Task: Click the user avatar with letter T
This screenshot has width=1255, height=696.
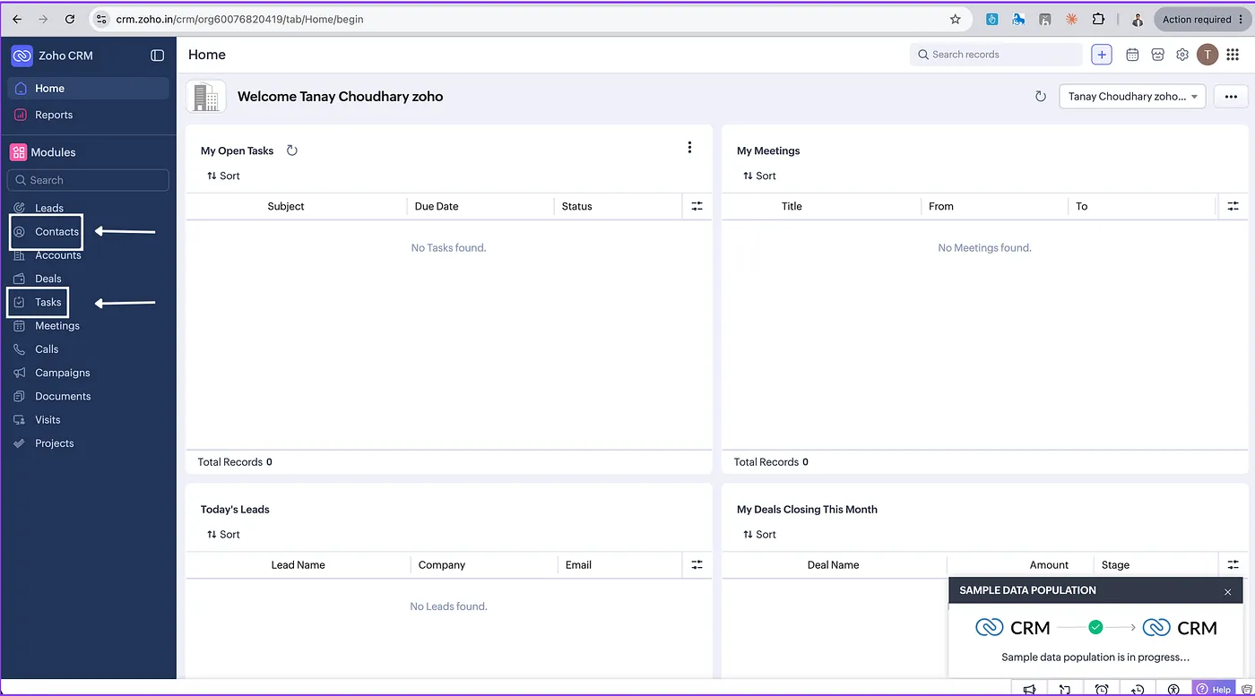Action: pos(1207,55)
